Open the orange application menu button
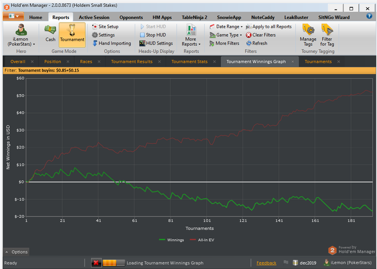This screenshot has height=269, width=377. 13,16
